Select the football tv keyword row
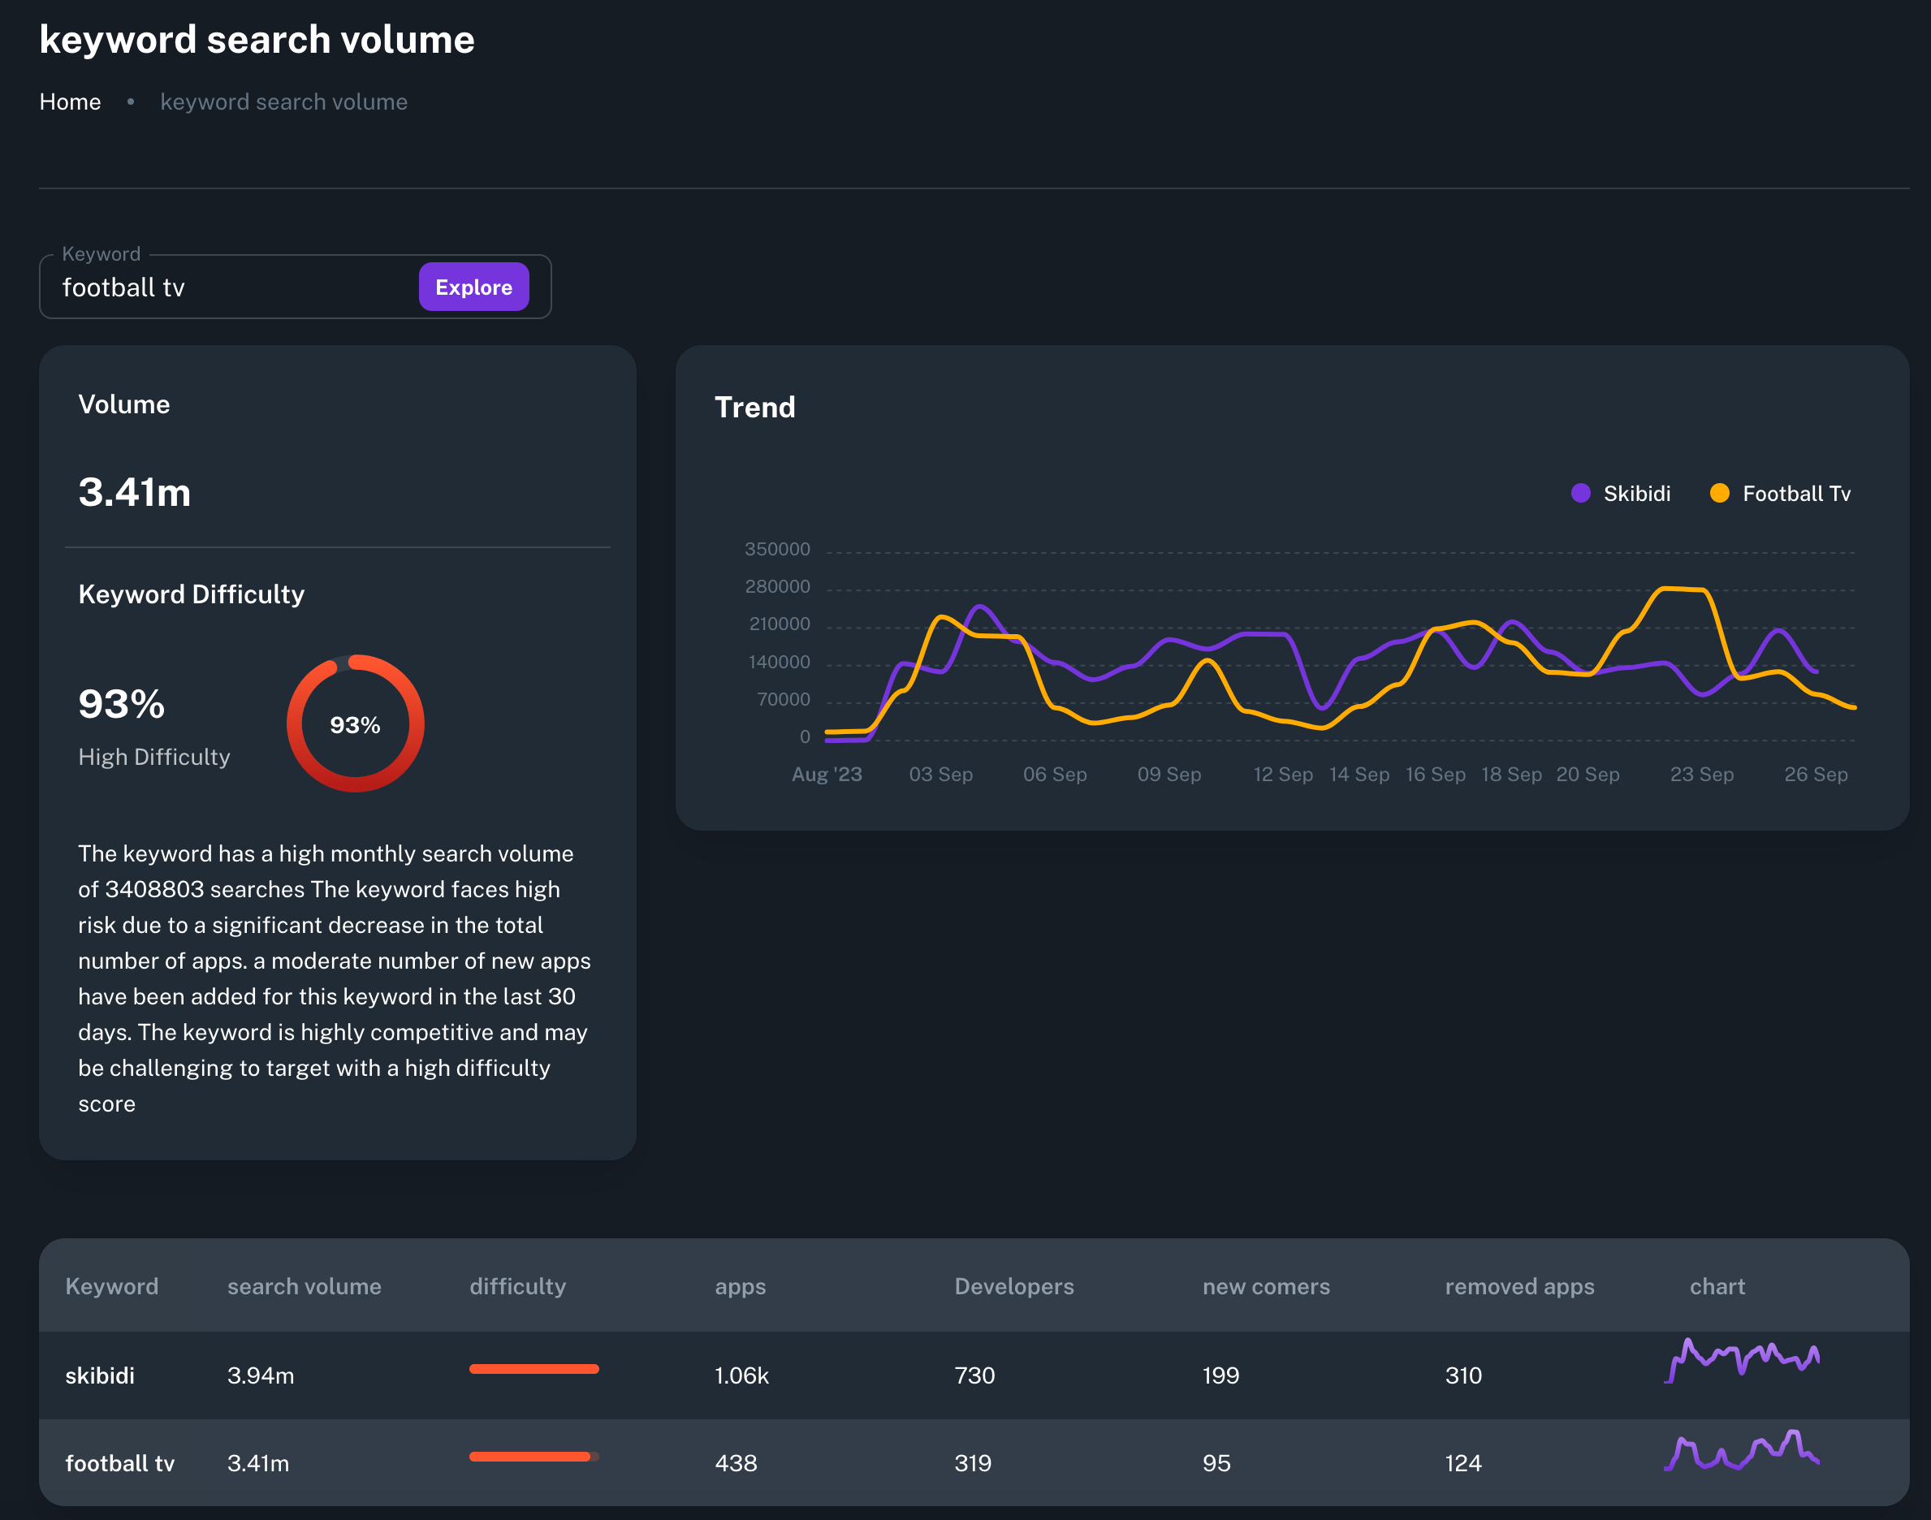Image resolution: width=1931 pixels, height=1520 pixels. coord(119,1463)
